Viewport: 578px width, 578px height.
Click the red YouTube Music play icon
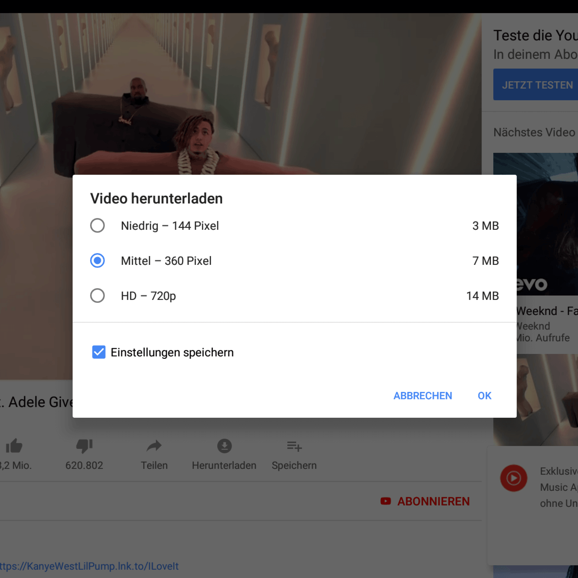coord(514,478)
